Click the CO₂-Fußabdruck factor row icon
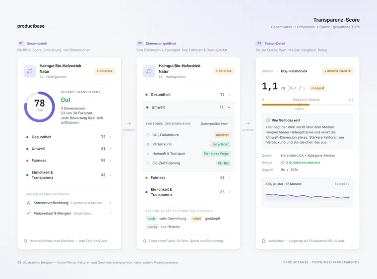This screenshot has width=377, height=279. click(148, 135)
